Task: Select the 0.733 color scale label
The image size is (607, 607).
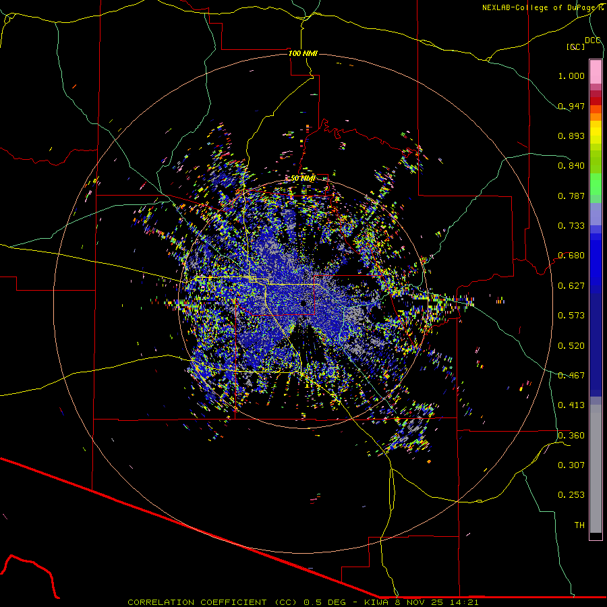Action: pos(571,226)
